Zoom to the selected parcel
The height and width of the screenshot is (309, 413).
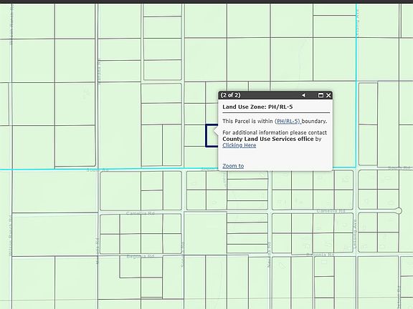click(x=233, y=166)
